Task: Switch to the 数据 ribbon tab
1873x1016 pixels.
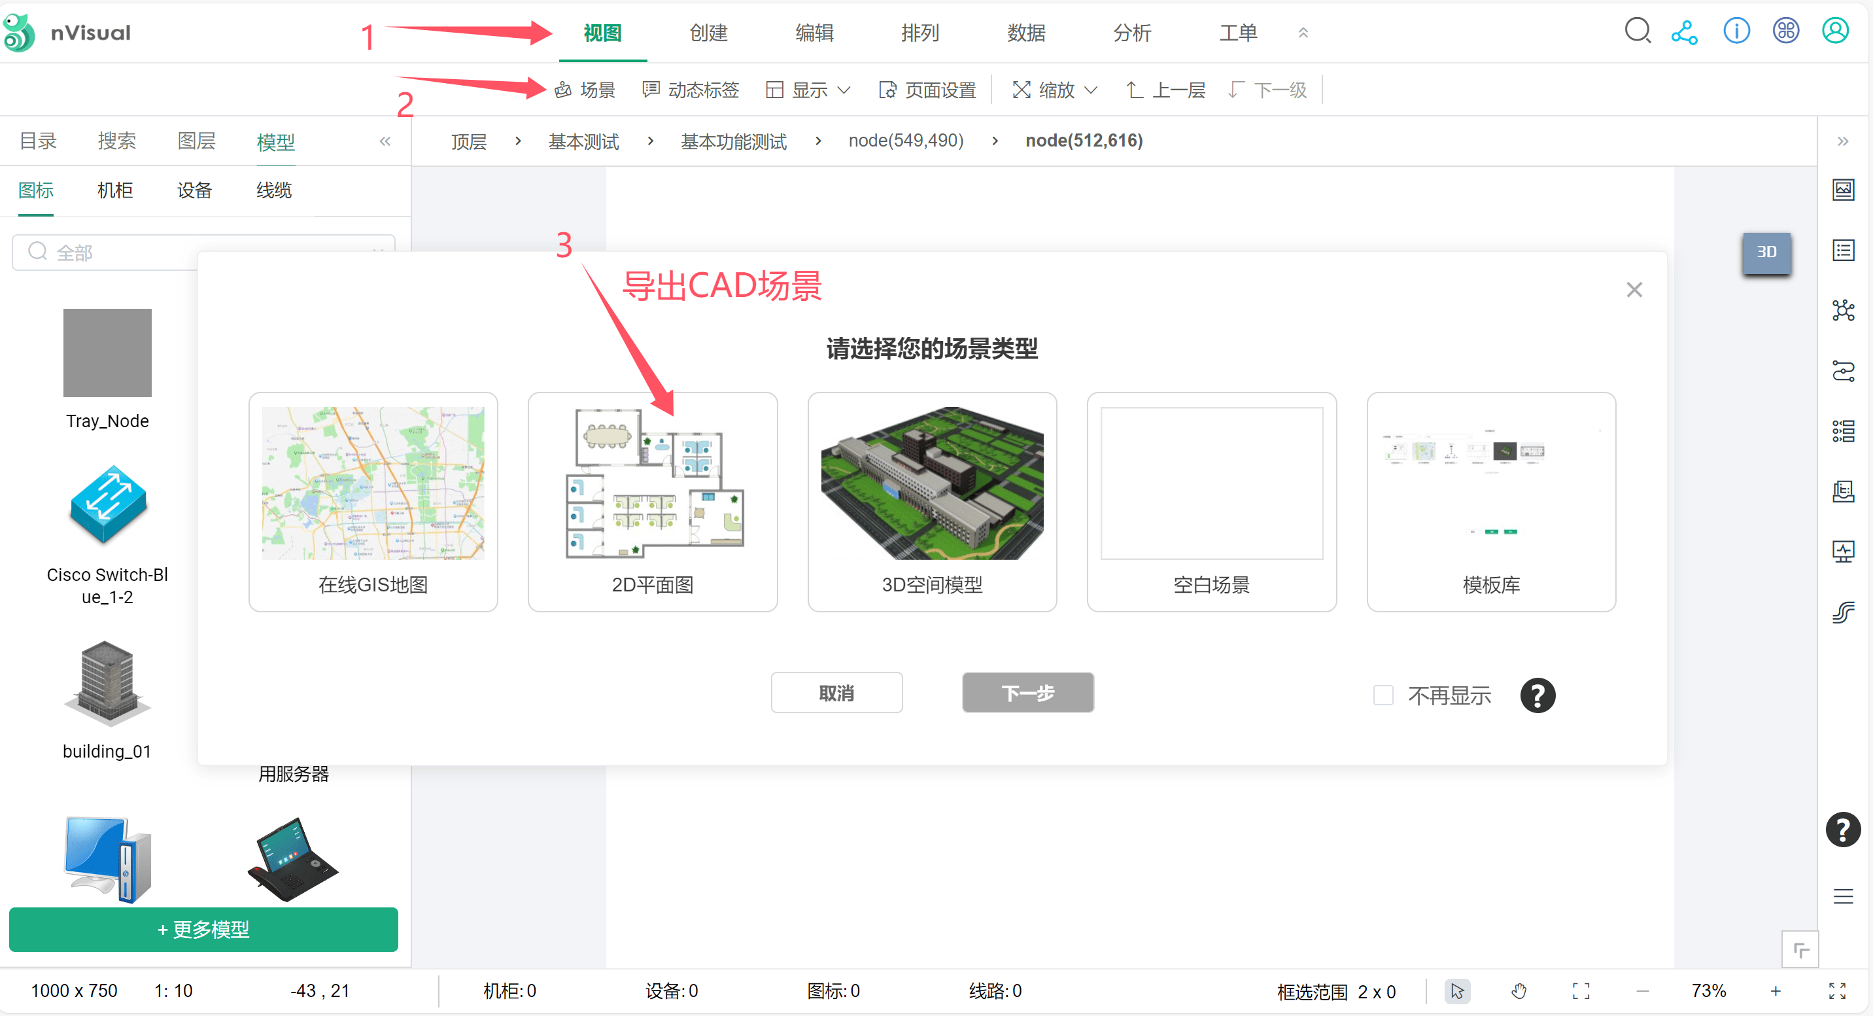Action: click(x=1026, y=33)
